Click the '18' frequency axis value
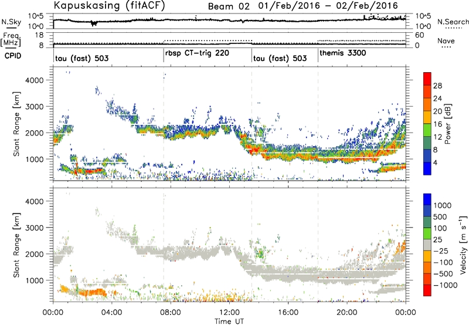The image size is (469, 325). (39, 35)
